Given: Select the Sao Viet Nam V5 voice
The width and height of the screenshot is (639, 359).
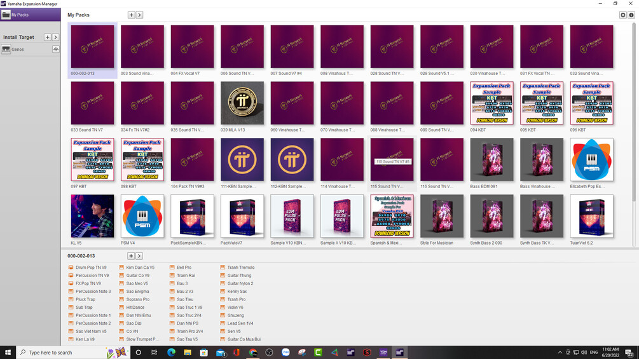Looking at the screenshot, I should [88, 331].
